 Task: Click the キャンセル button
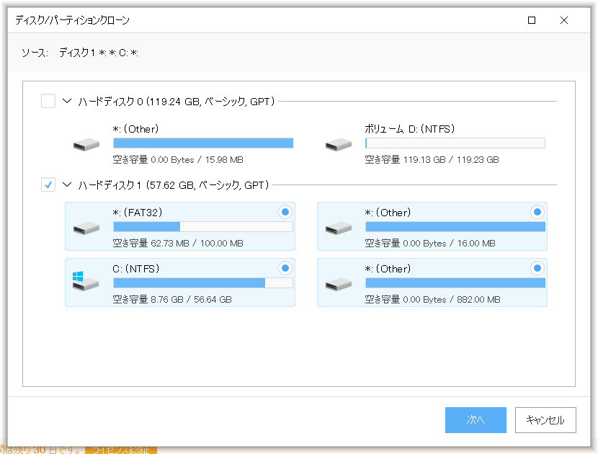pos(544,419)
